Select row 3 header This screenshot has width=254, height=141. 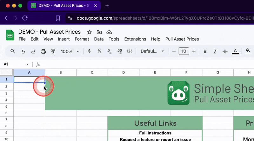(x=6, y=93)
